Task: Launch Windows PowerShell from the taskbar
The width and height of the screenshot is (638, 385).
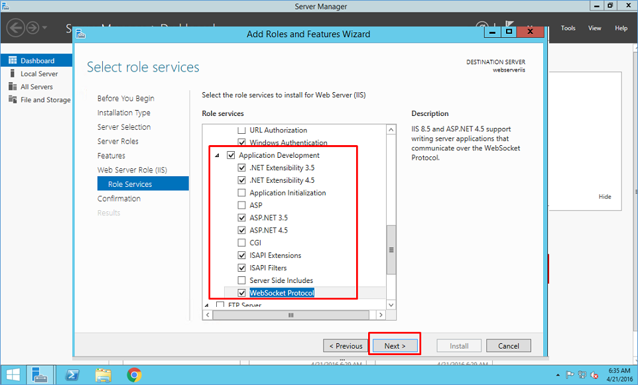Action: tap(72, 374)
